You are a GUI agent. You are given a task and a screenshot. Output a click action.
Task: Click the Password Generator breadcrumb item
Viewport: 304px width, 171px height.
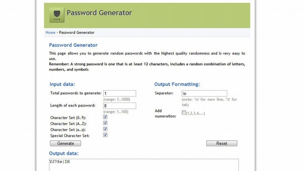77,32
